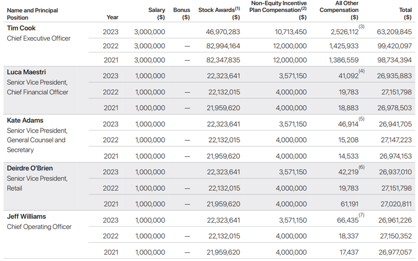418x261 pixels.
Task: Click the 14,533 compensation value
Action: 349,156
